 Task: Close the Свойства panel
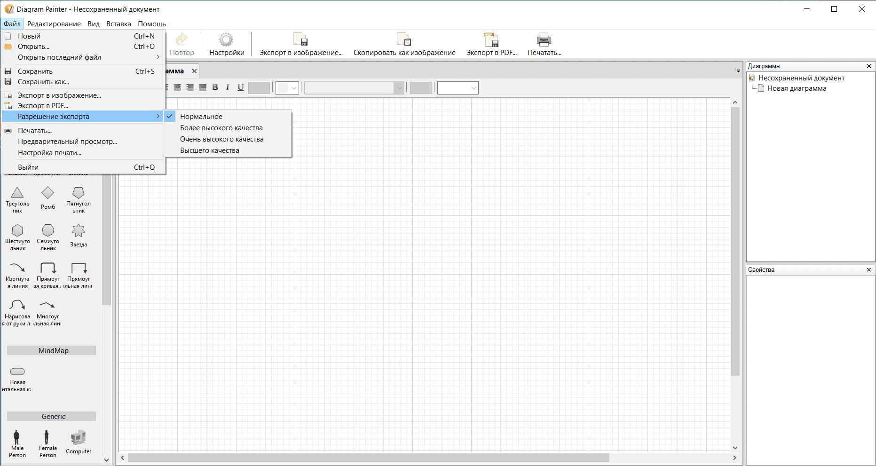pos(869,270)
